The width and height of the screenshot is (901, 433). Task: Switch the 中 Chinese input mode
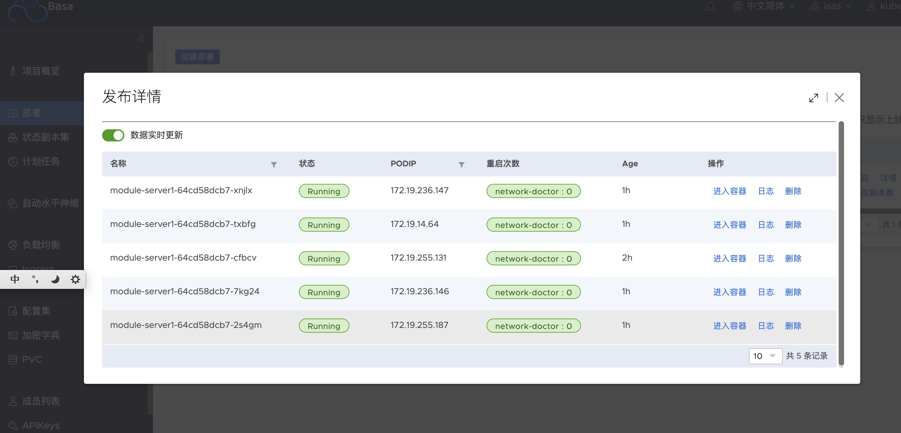click(x=15, y=279)
